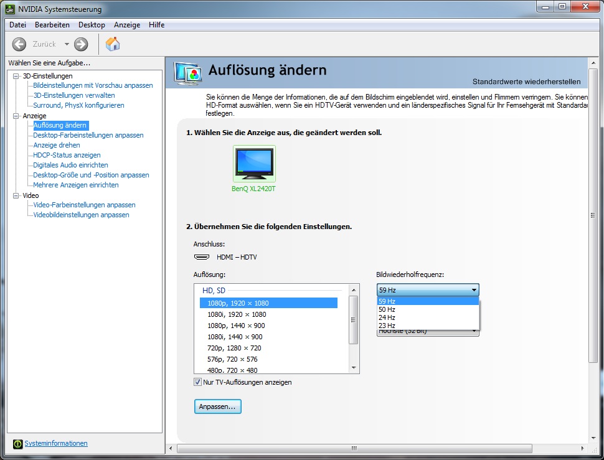Viewport: 604px width, 460px height.
Task: Open the color depth dropdown arrow behind list
Action: tap(474, 331)
